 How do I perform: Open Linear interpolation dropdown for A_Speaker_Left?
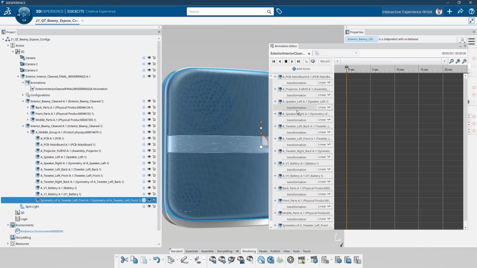click(x=324, y=107)
